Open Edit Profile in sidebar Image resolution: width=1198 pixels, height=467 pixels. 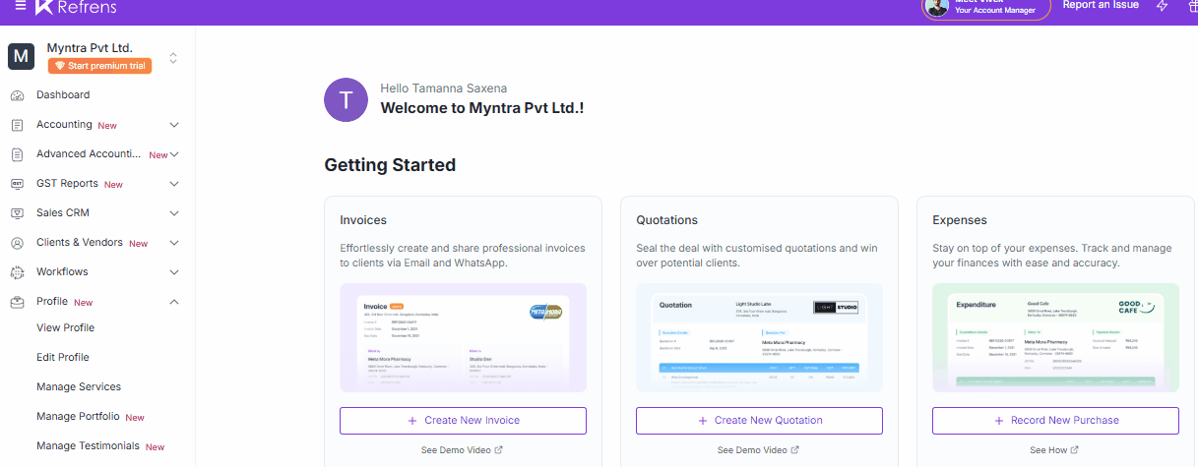click(63, 357)
